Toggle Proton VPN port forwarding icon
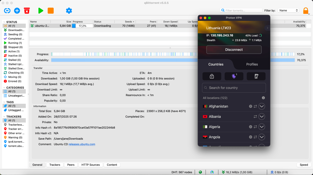This screenshot has height=175, width=313. (x=256, y=76)
